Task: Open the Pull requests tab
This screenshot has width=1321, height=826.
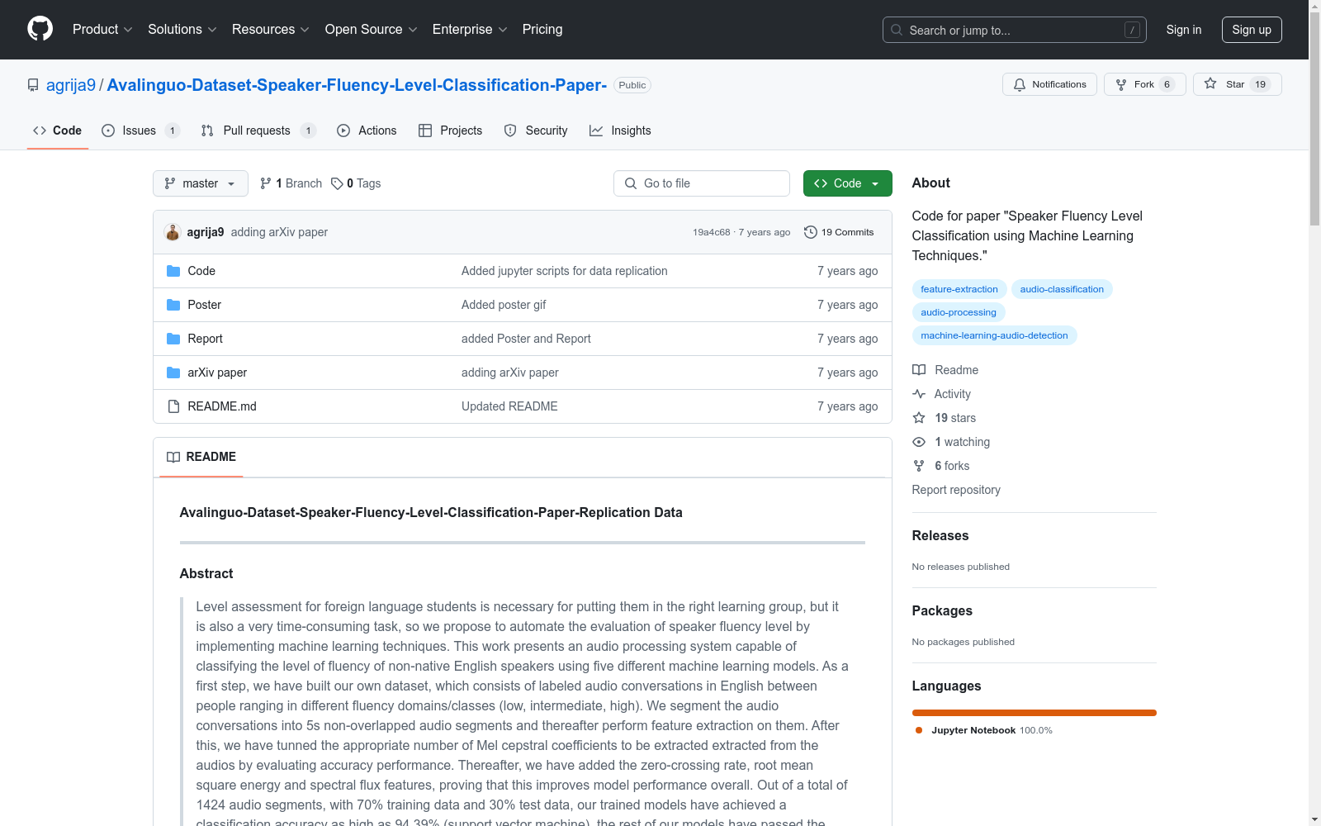Action: tap(258, 131)
